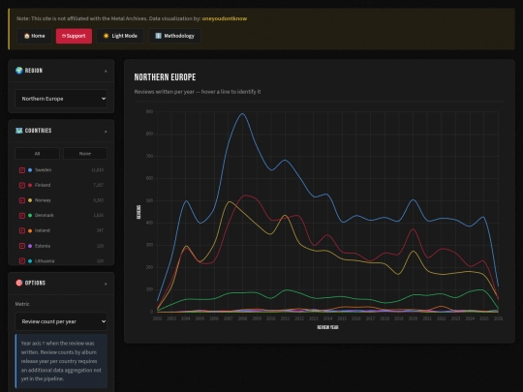Uncheck the Iceland checkbox
Image resolution: width=523 pixels, height=392 pixels.
pyautogui.click(x=22, y=230)
